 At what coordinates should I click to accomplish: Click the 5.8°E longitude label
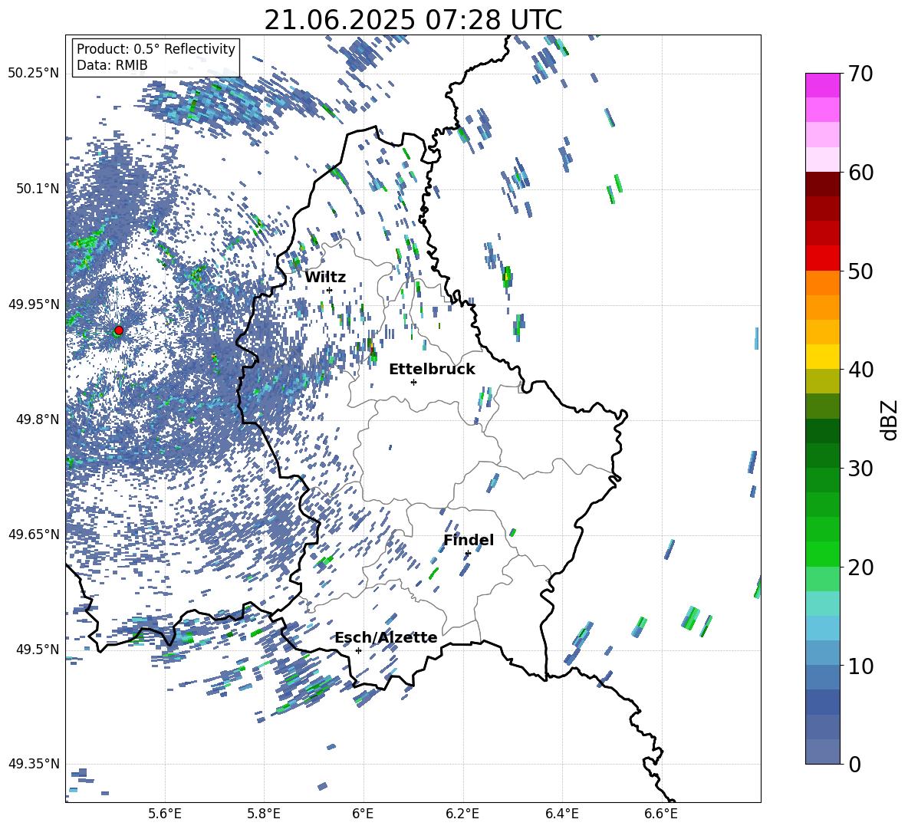pos(264,814)
